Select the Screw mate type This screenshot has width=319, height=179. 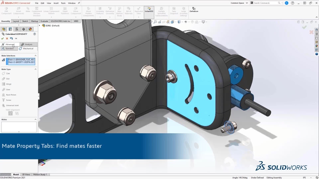(x=7, y=100)
